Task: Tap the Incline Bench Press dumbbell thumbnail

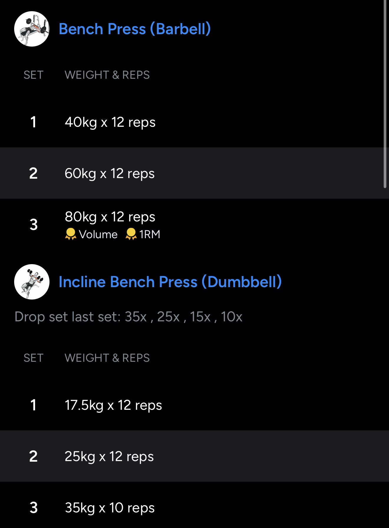Action: (32, 282)
